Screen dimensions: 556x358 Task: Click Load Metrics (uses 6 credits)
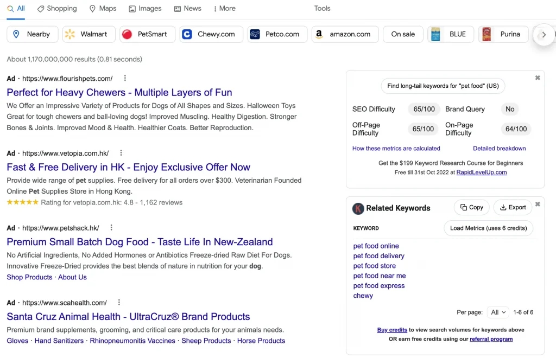click(x=488, y=228)
